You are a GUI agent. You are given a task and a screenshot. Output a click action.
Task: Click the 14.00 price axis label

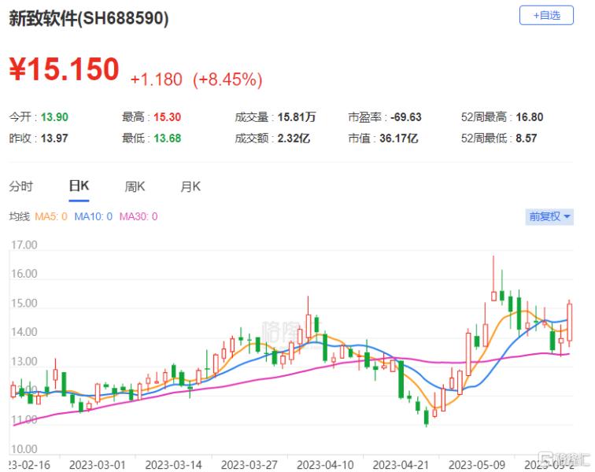coord(24,332)
